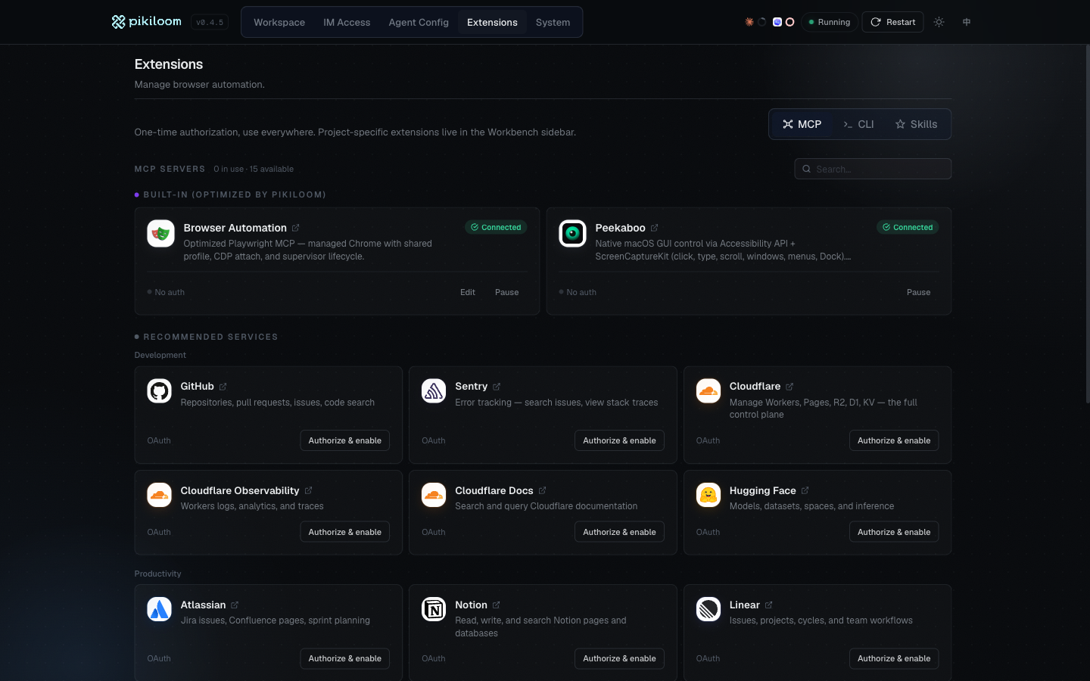Pause the Browser Automation server
Image resolution: width=1090 pixels, height=681 pixels.
point(507,292)
